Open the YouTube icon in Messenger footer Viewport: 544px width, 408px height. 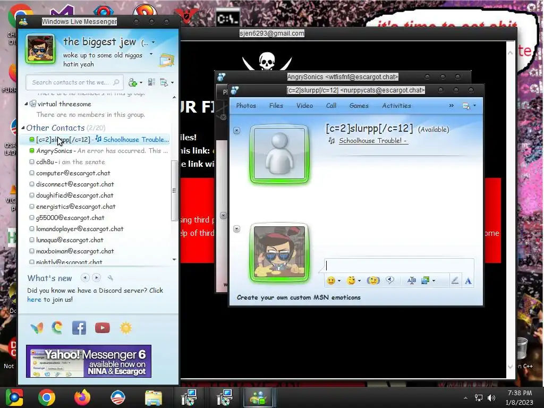103,327
